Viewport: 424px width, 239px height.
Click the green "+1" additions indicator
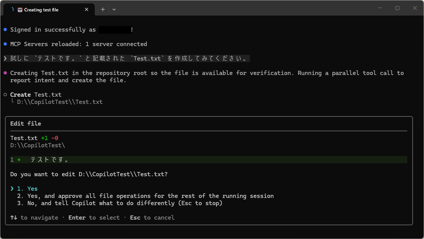[x=44, y=138]
